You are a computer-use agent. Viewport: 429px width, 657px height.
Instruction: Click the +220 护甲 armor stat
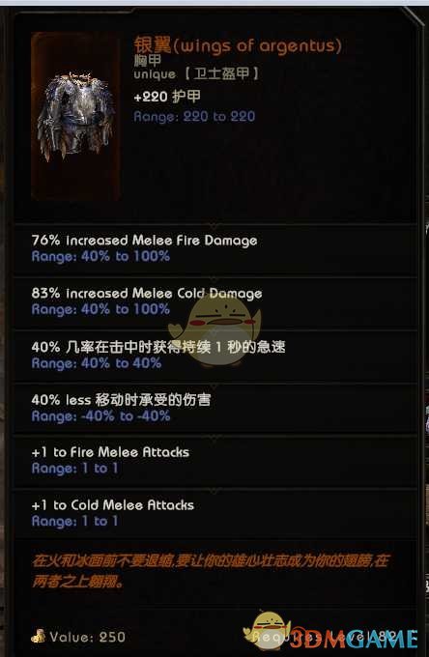click(167, 97)
